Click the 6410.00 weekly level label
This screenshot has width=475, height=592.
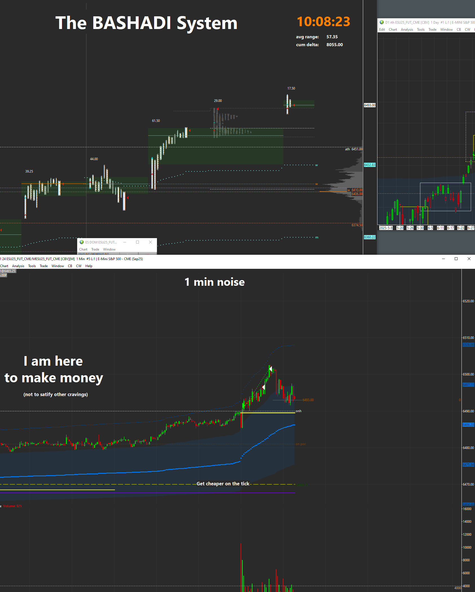355,190
